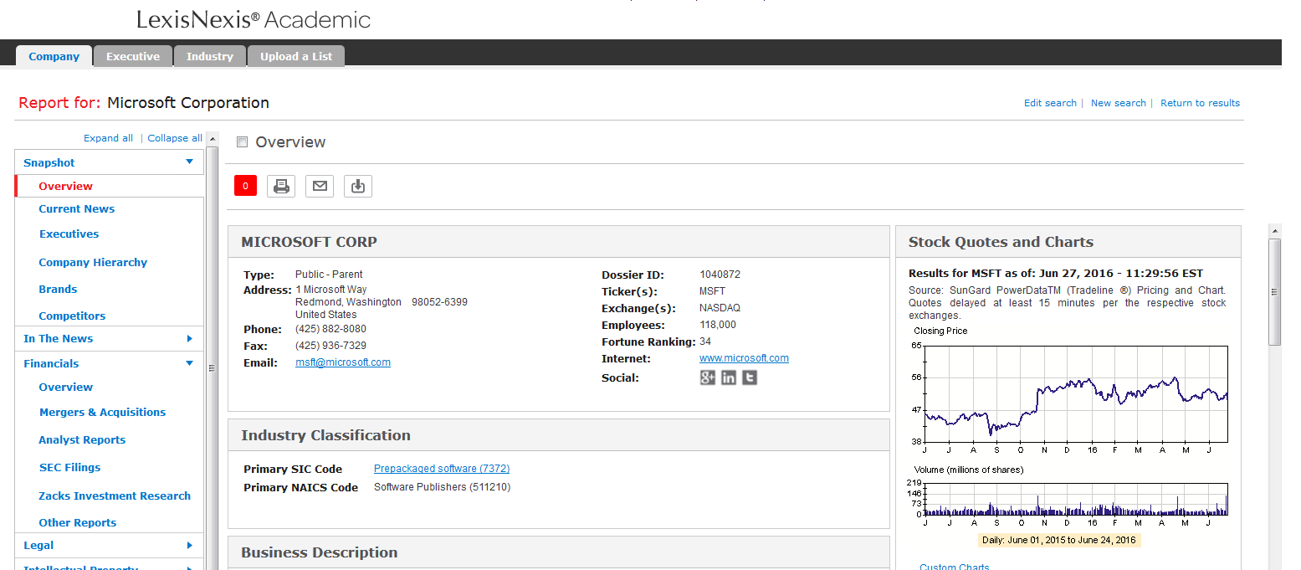The image size is (1301, 570).
Task: Click the Employees value 118,000
Action: click(718, 325)
